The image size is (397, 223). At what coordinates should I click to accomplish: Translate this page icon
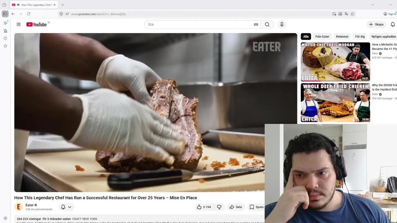[346, 14]
